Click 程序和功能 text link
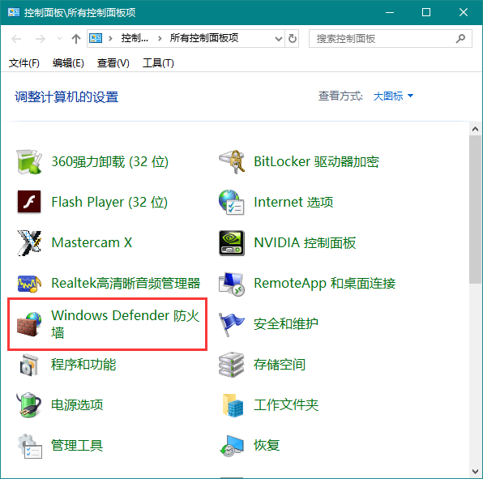This screenshot has height=479, width=483. tap(83, 365)
